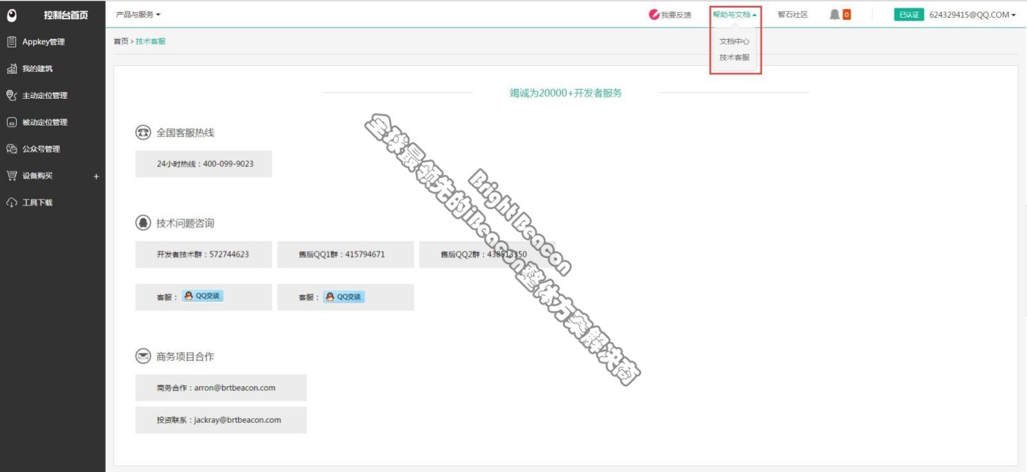
Task: Open 我的建筑 sidebar item
Action: pos(37,69)
